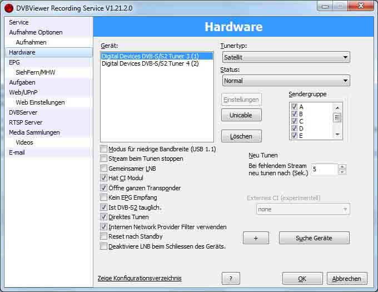This screenshot has width=378, height=292.
Task: Disable 'Direktes Tunen' option
Action: pos(104,217)
